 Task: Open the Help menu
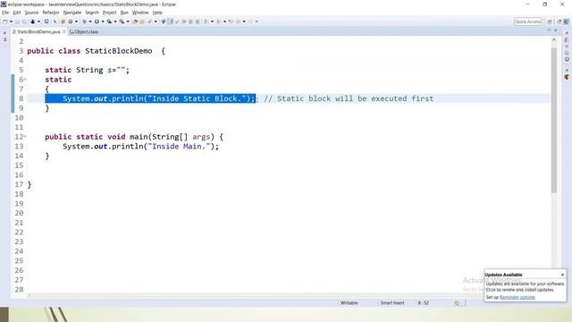(x=157, y=13)
